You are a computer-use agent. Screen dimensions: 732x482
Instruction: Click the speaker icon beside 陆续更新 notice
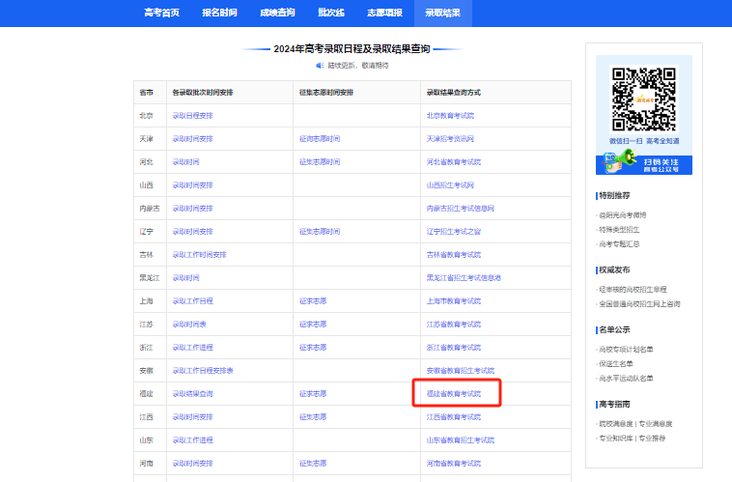(320, 66)
